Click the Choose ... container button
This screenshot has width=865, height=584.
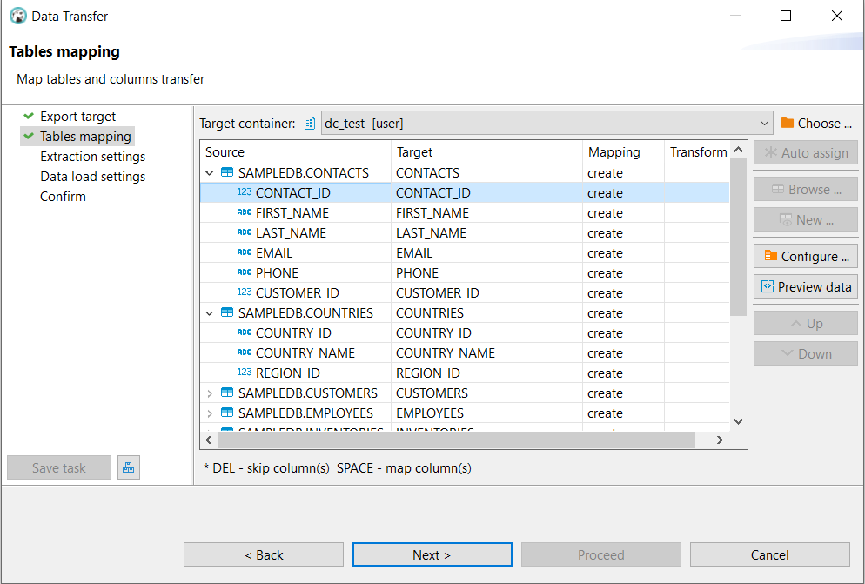tap(817, 123)
